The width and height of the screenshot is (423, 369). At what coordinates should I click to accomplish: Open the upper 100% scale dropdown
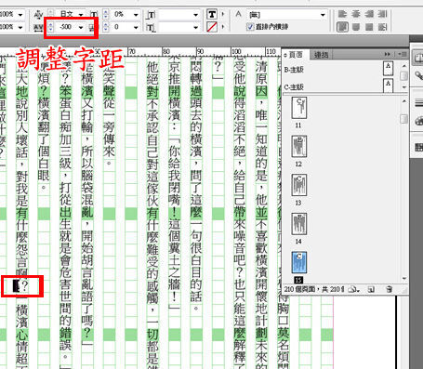(20, 15)
